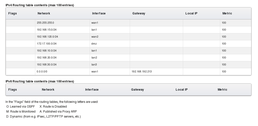Click the gateway address 192.168.192.213
Screen dimensions: 258x126
142,72
